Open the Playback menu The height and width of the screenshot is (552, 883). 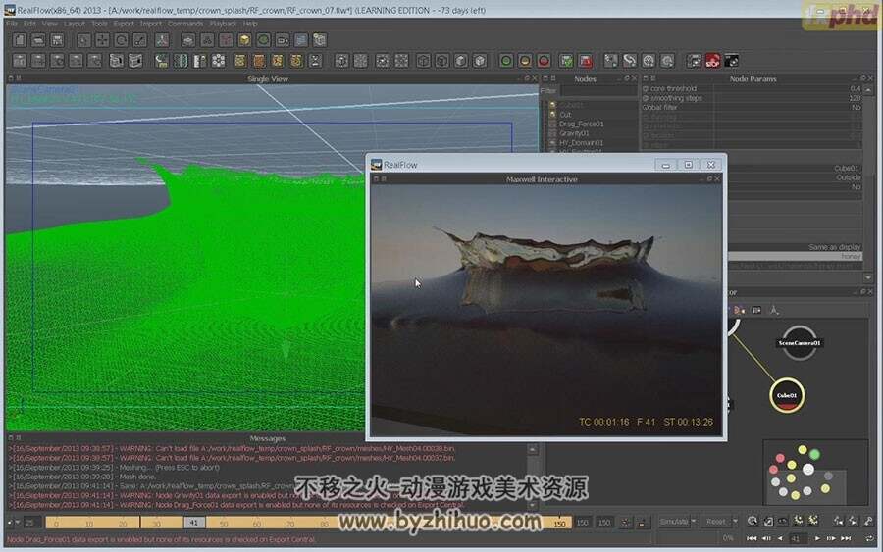pos(223,24)
